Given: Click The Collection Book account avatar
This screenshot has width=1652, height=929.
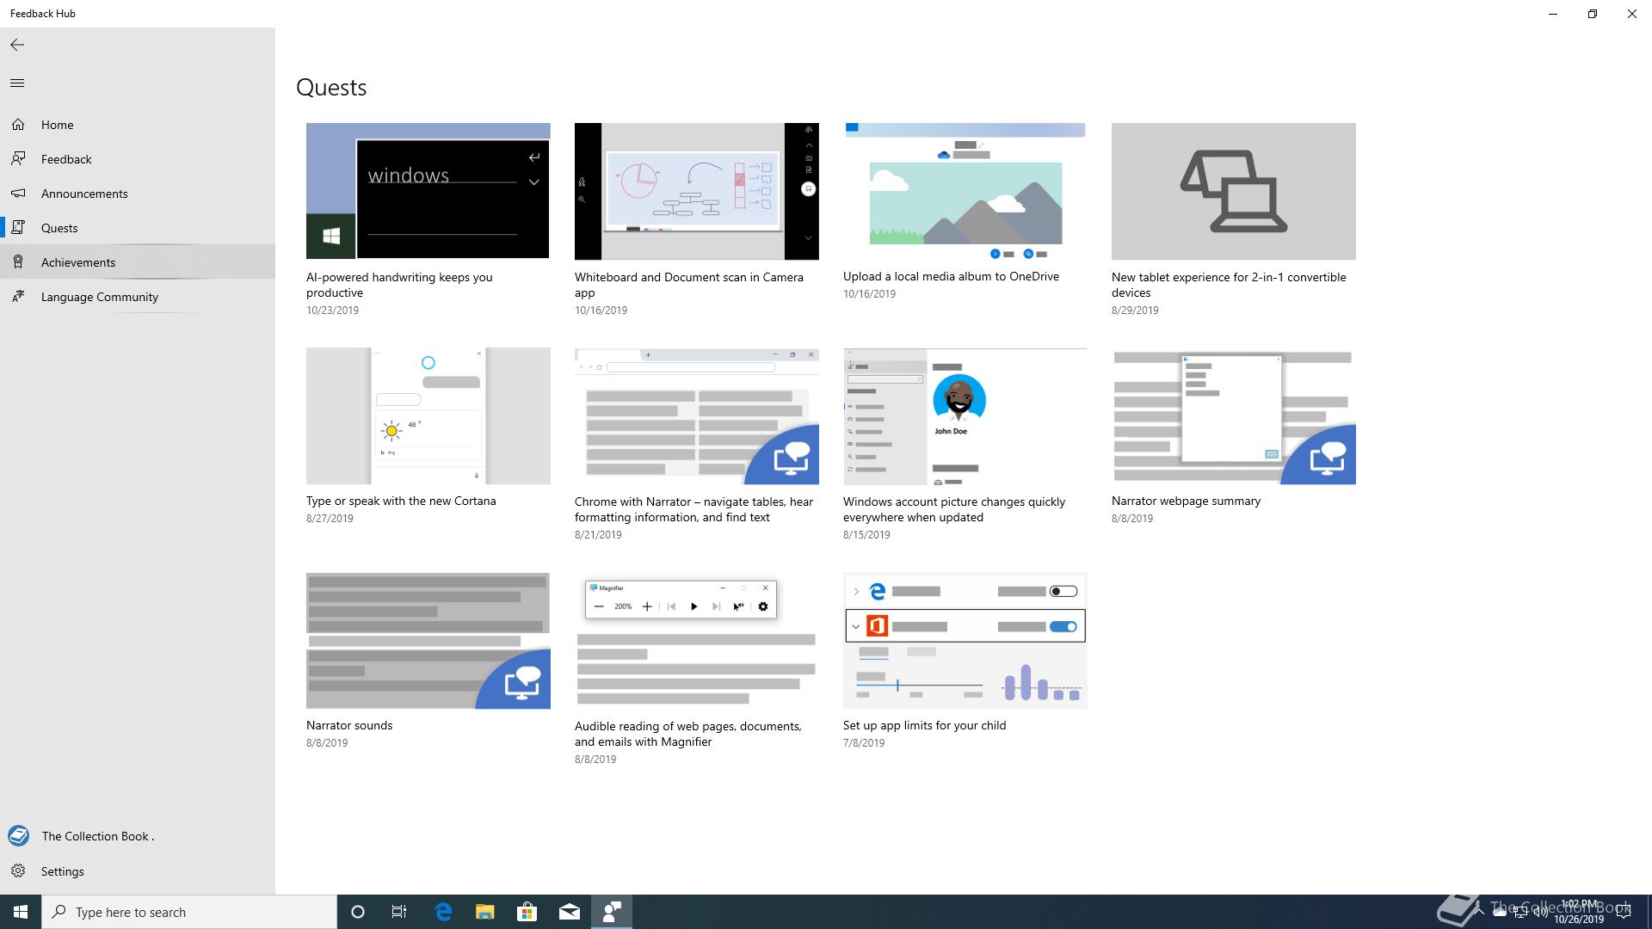Looking at the screenshot, I should pyautogui.click(x=18, y=836).
